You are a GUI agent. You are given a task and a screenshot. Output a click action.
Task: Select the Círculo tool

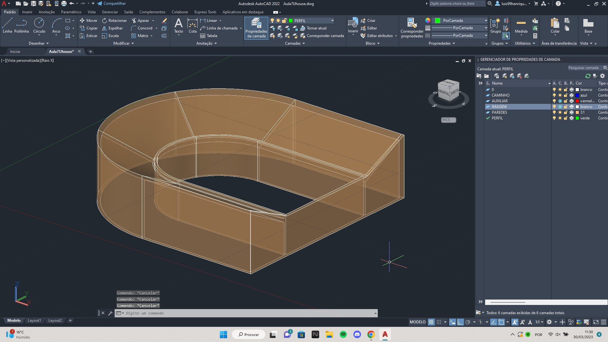(39, 25)
